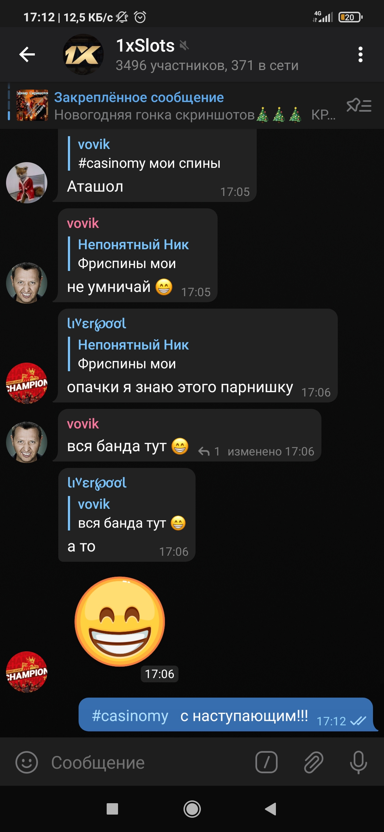View the reply thread count arrow icon
The image size is (384, 832).
click(204, 452)
